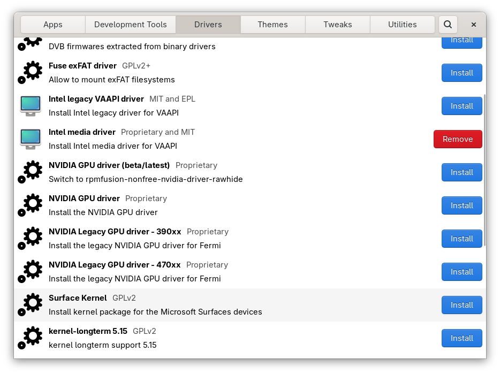500x374 pixels.
Task: Click the monitor icon for Intel legacy VAAPI driver
Action: coord(31,106)
